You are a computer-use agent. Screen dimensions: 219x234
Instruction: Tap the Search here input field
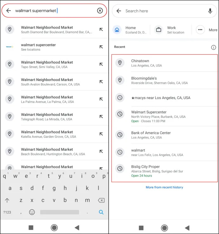(x=164, y=11)
